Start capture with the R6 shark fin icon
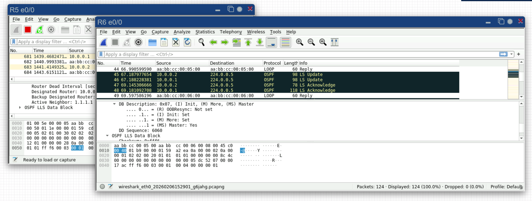Image resolution: width=532 pixels, height=201 pixels. pos(103,42)
